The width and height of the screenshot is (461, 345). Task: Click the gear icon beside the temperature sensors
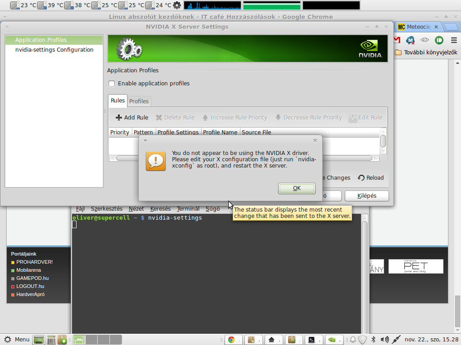pos(176,5)
